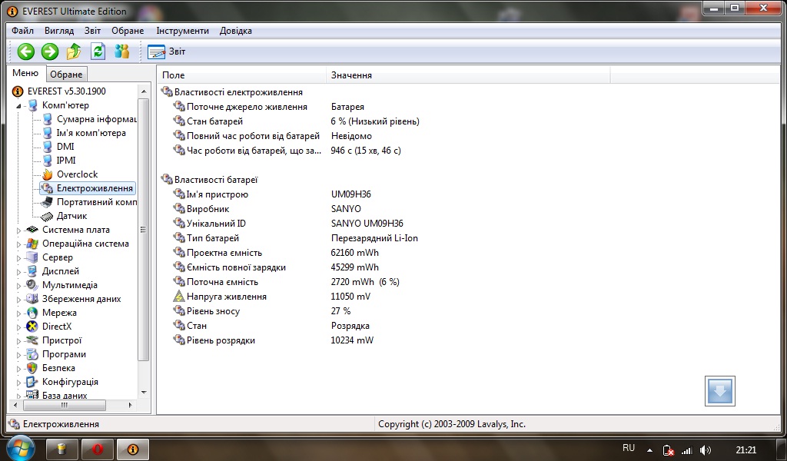787x461 pixels.
Task: Click the tree panel horizontal scrollbar right arrow
Action: point(131,405)
